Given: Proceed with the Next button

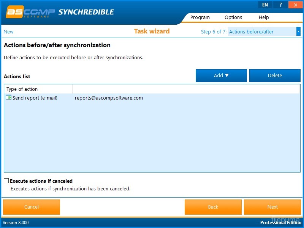Looking at the screenshot, I should click(x=272, y=207).
